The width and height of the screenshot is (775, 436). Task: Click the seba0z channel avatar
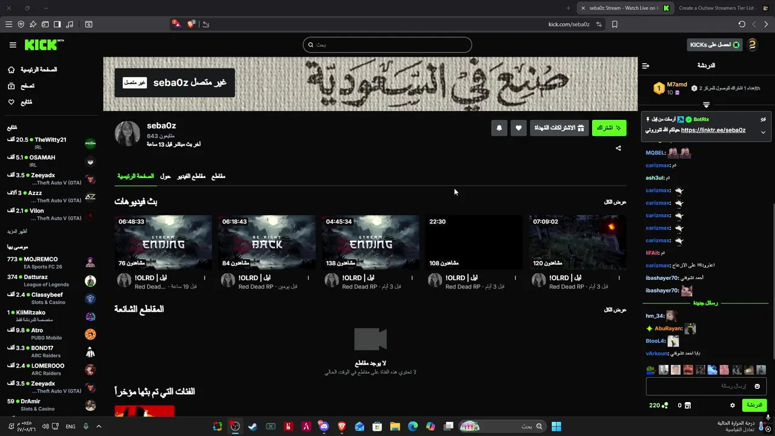coord(128,133)
